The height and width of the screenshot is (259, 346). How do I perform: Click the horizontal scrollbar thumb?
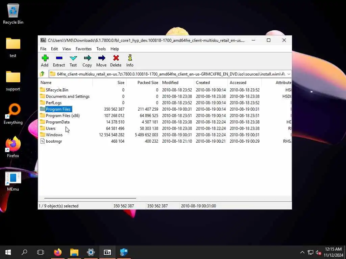[x=90, y=198]
